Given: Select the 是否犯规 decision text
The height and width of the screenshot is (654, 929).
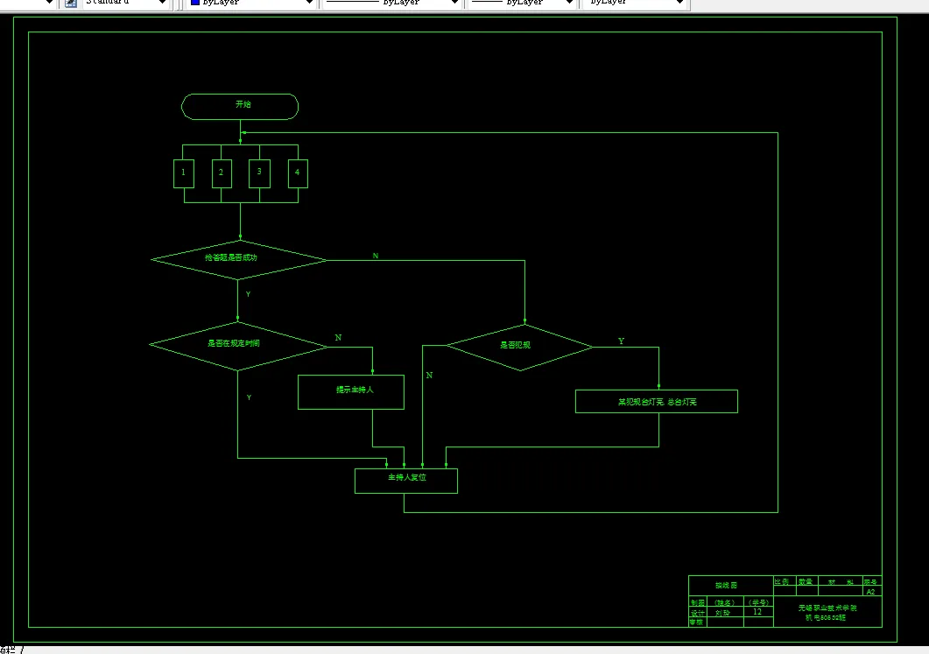Looking at the screenshot, I should 515,345.
